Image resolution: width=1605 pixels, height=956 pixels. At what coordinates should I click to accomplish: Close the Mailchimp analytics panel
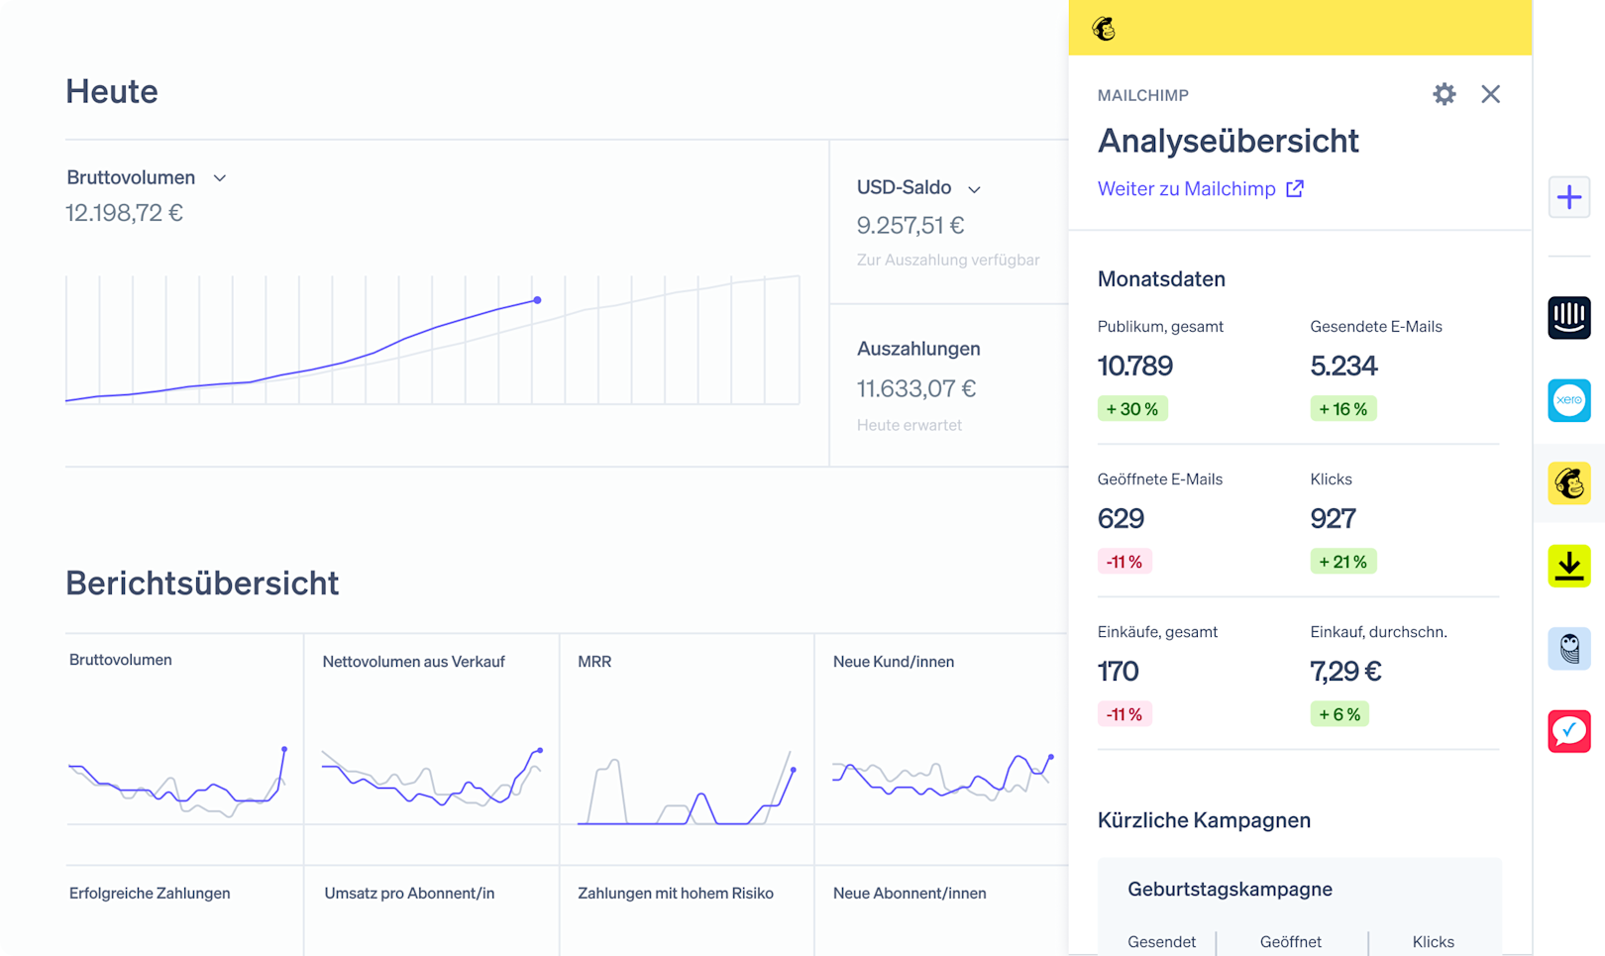(x=1490, y=94)
